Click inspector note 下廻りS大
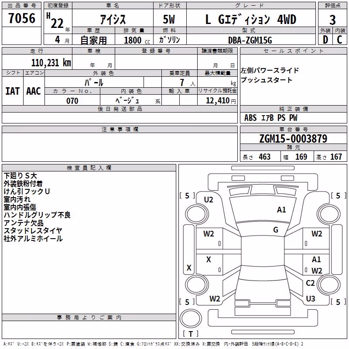Viewport: 349px width, 349px height. pos(20,176)
